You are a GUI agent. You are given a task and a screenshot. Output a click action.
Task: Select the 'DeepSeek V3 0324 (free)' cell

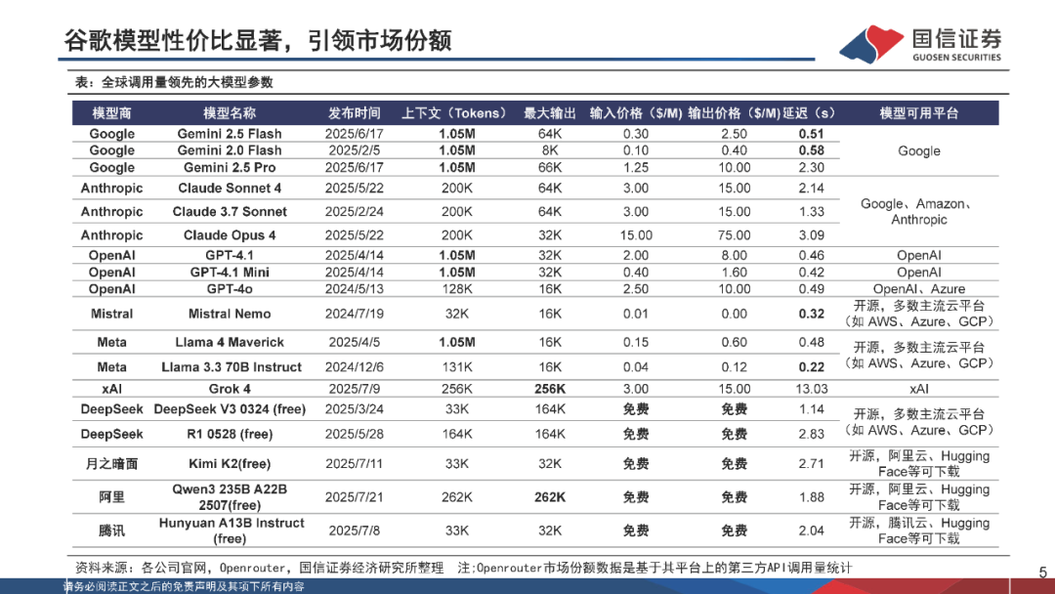[230, 409]
